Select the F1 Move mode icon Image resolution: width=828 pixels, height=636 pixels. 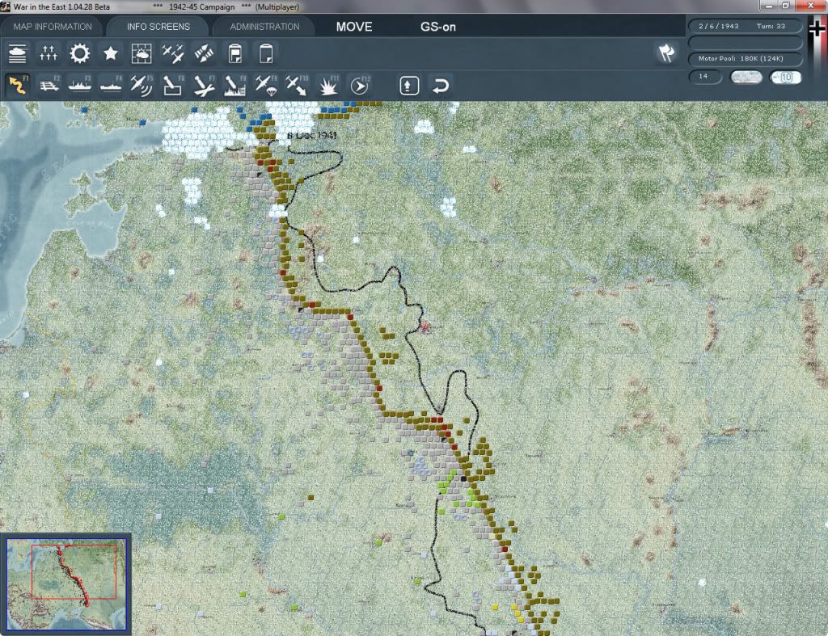pos(18,86)
